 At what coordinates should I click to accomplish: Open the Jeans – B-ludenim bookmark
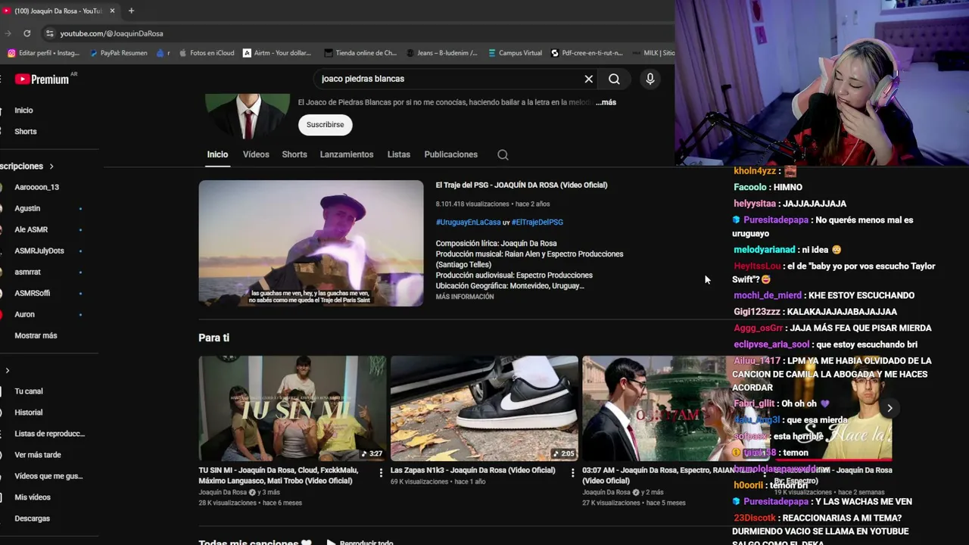click(442, 53)
